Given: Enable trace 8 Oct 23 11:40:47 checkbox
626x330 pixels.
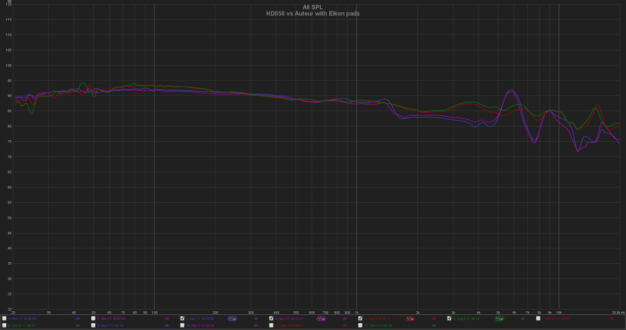Looking at the screenshot, I should (x=5, y=325).
